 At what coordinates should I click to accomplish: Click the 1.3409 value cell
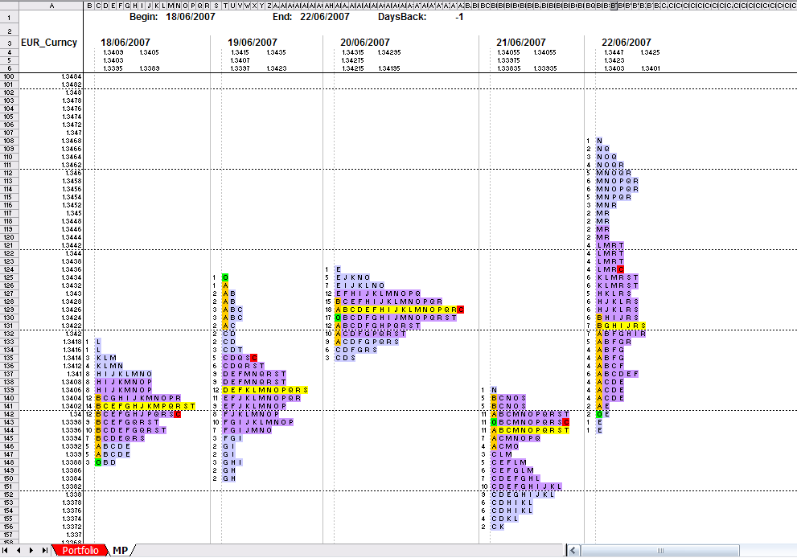pos(113,52)
